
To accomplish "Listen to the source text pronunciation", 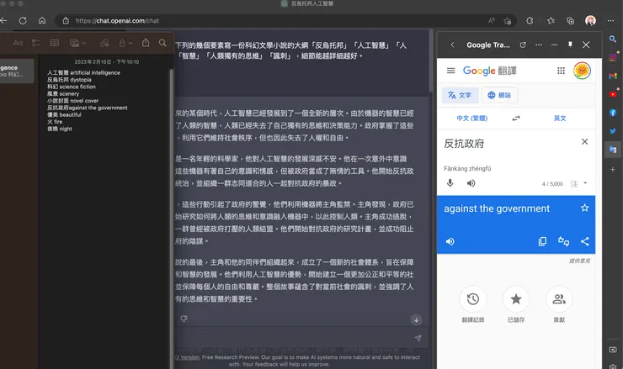I will click(471, 183).
